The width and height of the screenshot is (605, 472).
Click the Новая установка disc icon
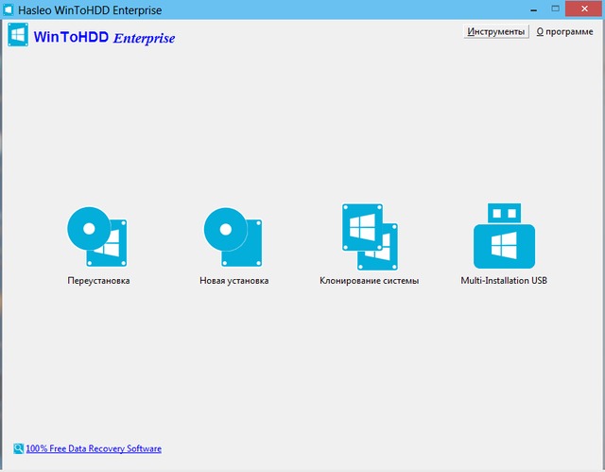234,236
